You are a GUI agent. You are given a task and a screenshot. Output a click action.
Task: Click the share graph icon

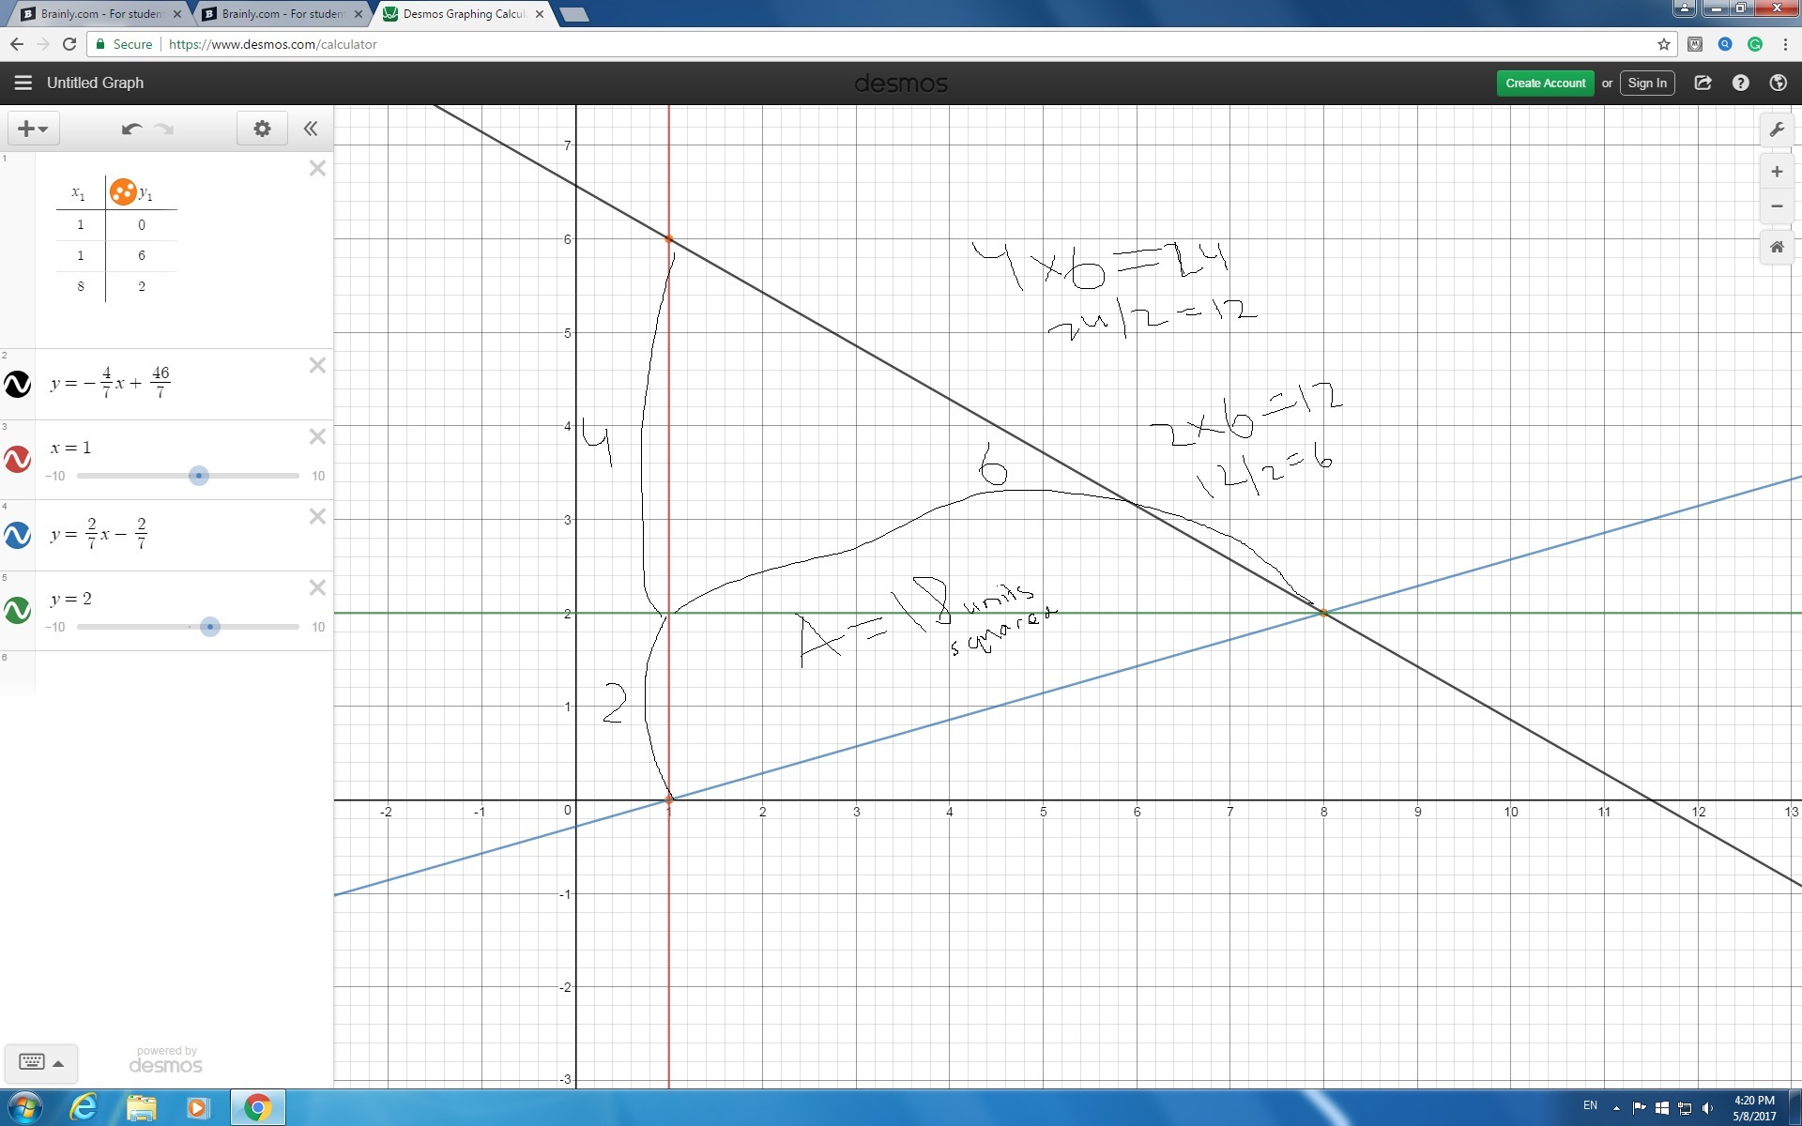point(1703,83)
